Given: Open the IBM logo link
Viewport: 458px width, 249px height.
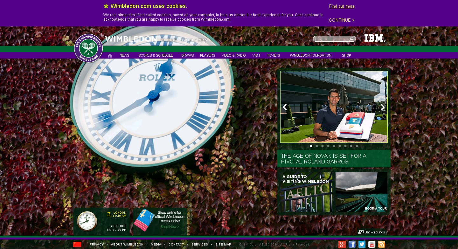Looking at the screenshot, I should click(x=375, y=38).
